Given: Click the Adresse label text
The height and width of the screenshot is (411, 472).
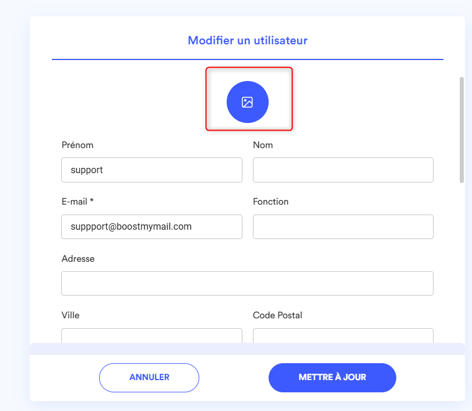Looking at the screenshot, I should pos(78,259).
